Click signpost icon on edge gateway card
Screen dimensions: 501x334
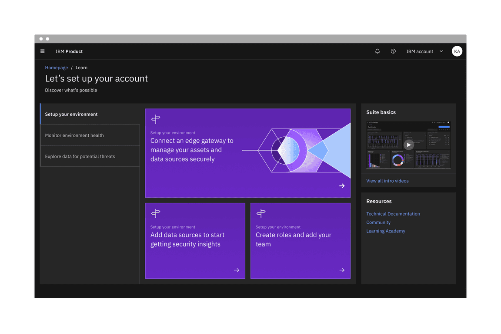[156, 119]
